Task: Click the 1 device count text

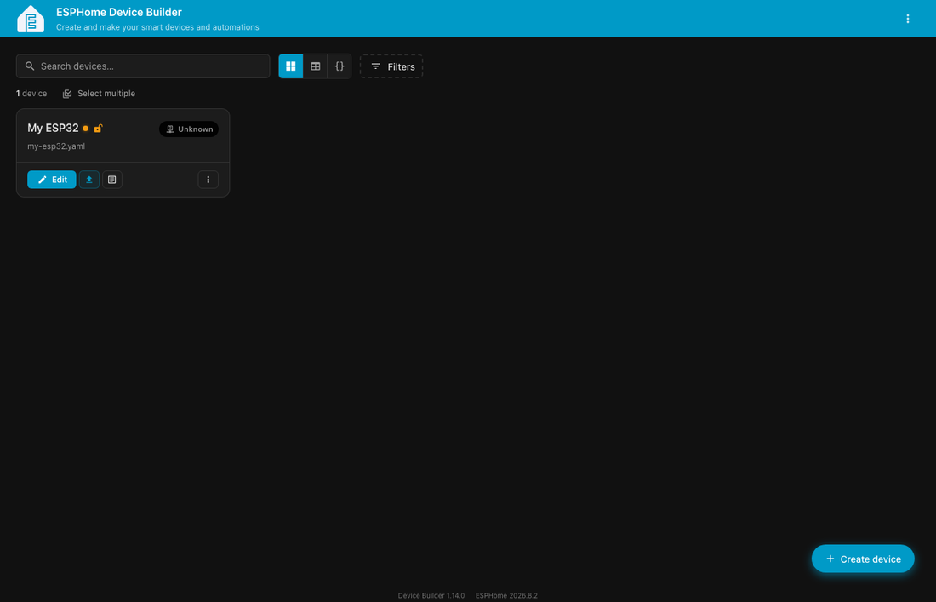Action: click(x=31, y=94)
